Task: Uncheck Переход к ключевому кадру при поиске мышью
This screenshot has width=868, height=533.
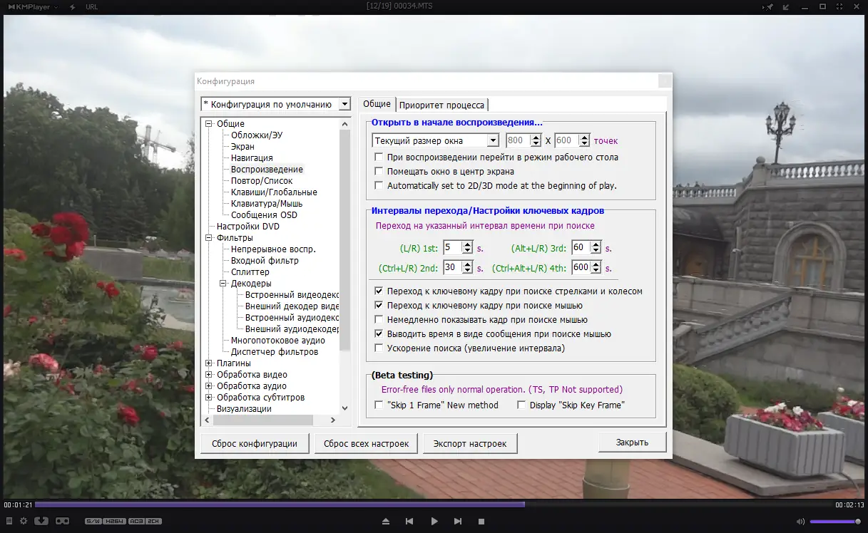Action: pos(379,305)
